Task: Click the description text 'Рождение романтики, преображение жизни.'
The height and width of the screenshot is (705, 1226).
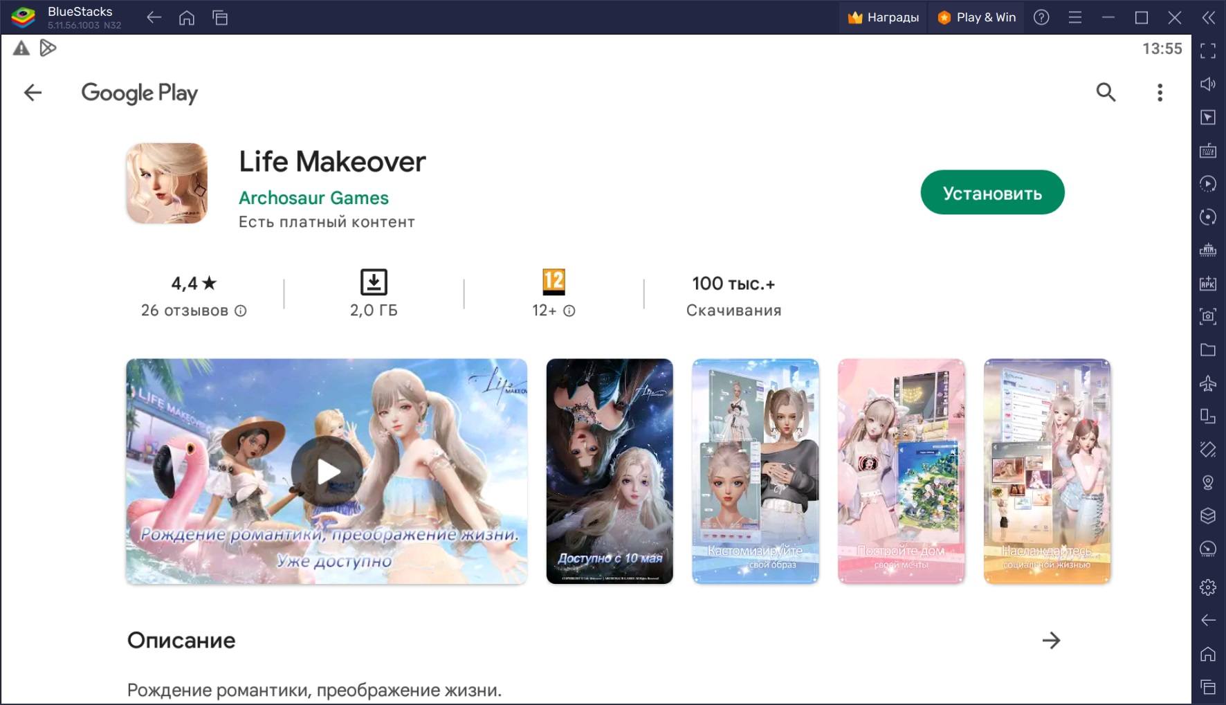Action: (x=314, y=690)
